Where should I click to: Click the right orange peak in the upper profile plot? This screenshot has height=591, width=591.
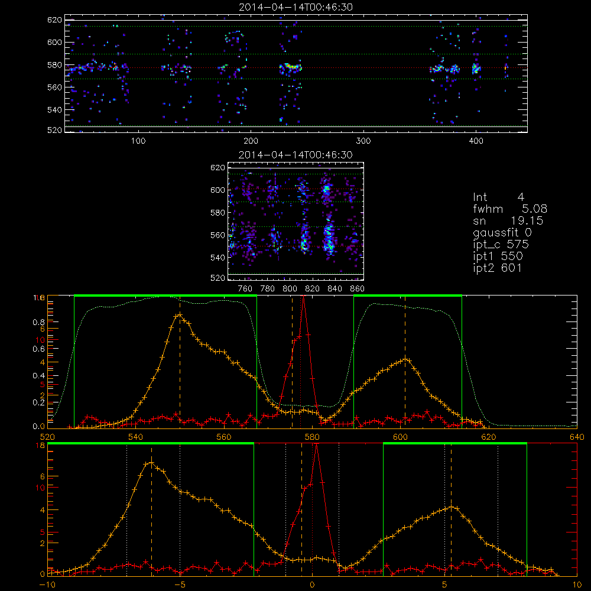405,359
